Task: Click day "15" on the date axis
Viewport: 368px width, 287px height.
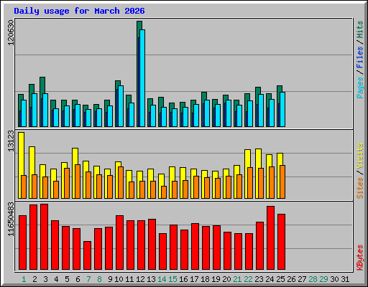Action: (172, 279)
